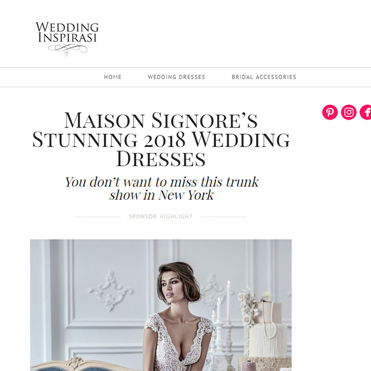Open the Sponsor Highlight category link

tap(160, 217)
